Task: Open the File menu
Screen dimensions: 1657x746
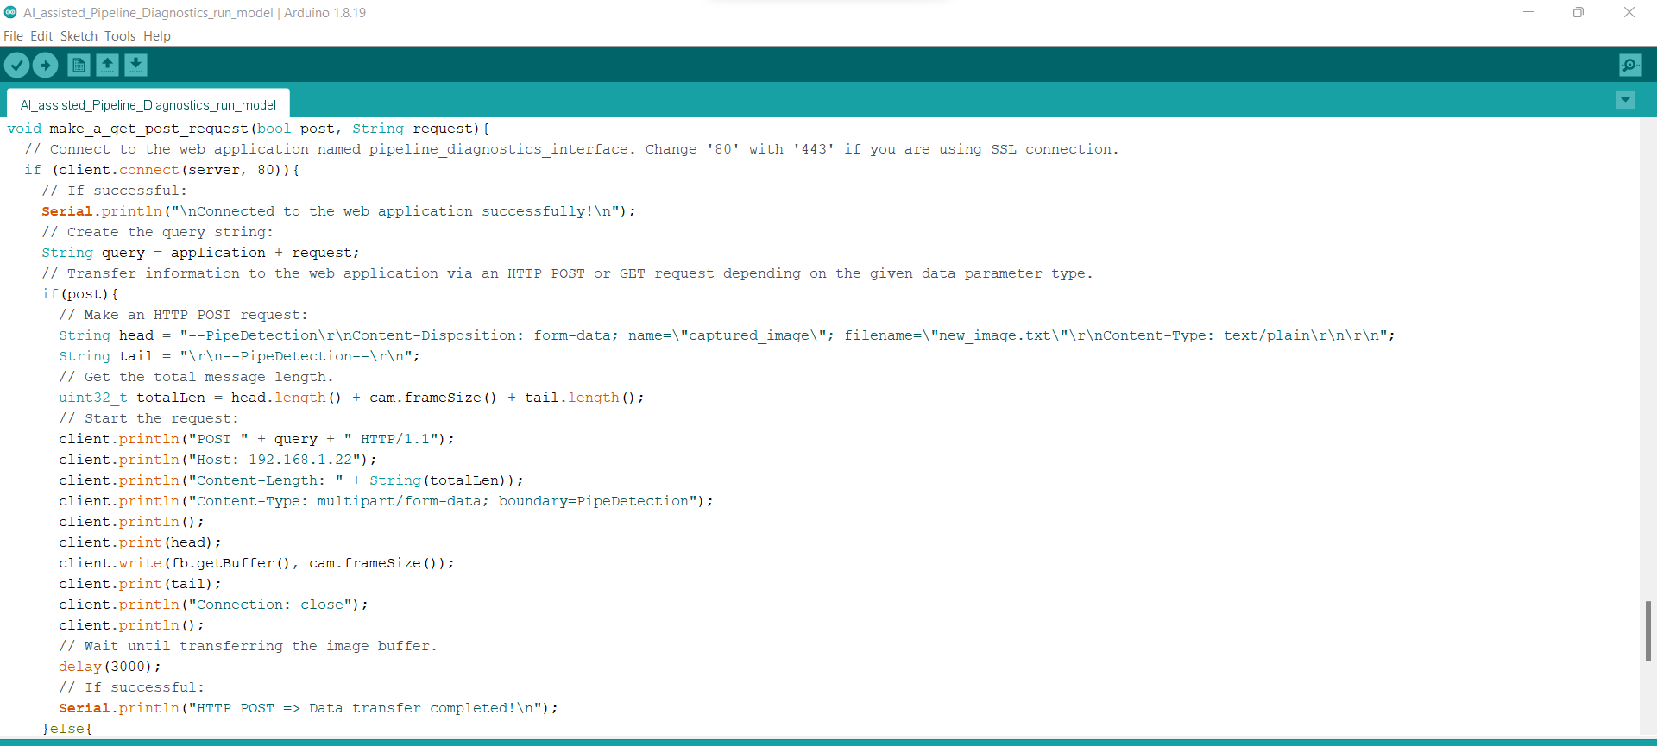Action: (13, 36)
